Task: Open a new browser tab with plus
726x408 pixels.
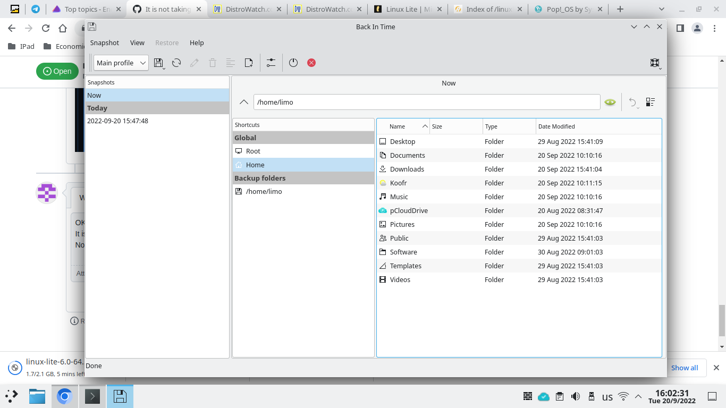Action: (x=620, y=9)
